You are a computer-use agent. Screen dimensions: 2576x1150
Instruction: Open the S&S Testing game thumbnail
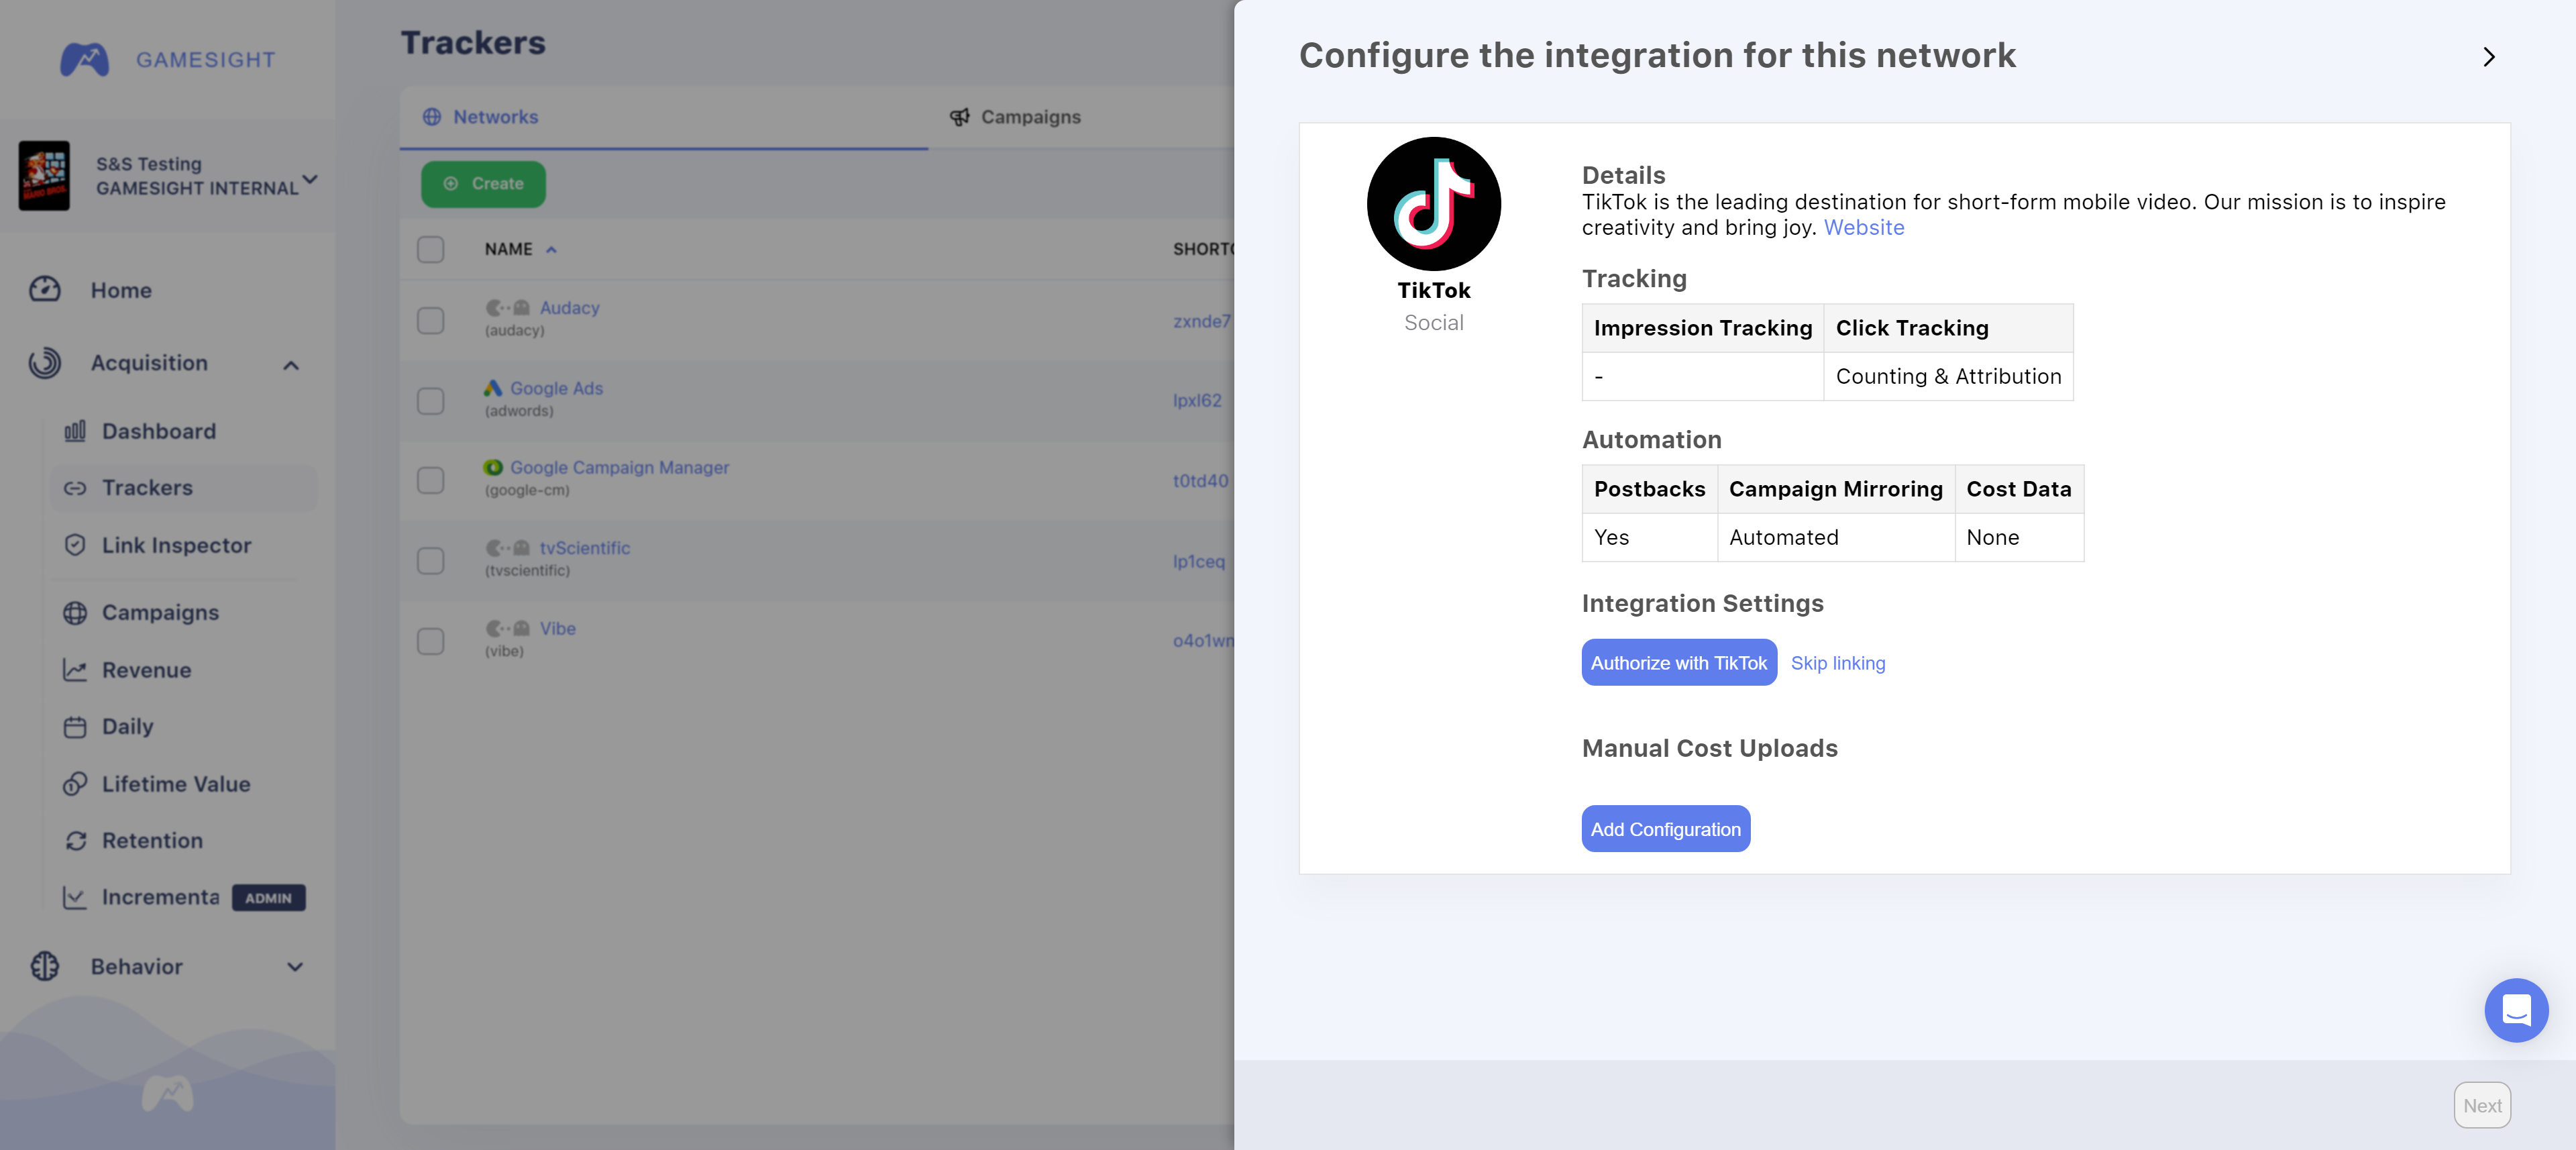[x=44, y=175]
